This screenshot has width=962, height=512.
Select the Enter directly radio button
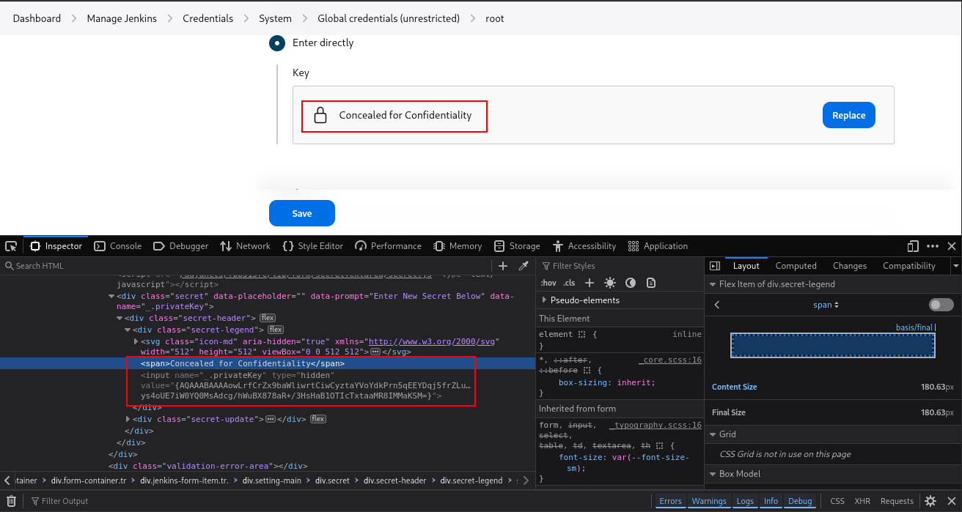[277, 43]
